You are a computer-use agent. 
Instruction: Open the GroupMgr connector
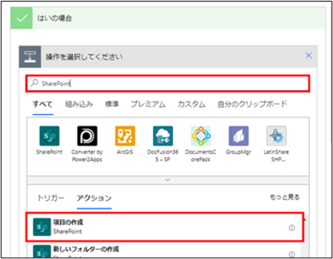(x=239, y=136)
